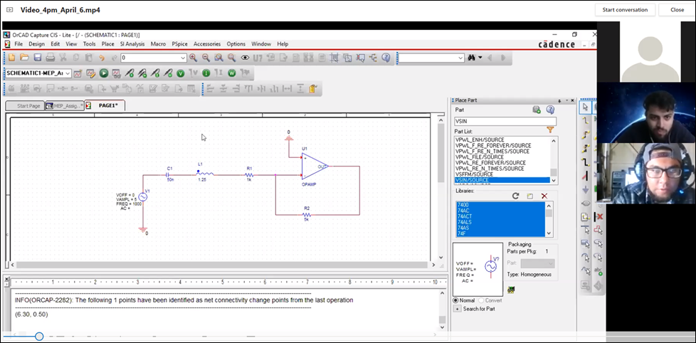Open Place Part help question icon
696x343 pixels.
point(550,110)
